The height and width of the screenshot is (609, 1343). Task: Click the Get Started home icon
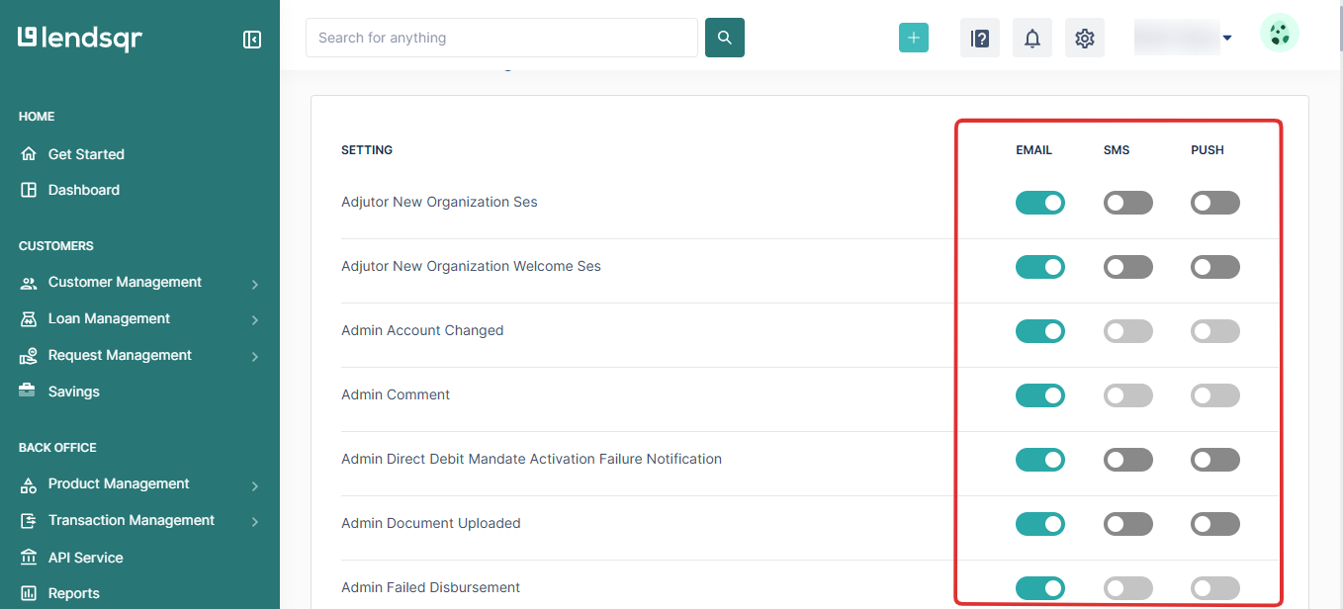[x=29, y=154]
